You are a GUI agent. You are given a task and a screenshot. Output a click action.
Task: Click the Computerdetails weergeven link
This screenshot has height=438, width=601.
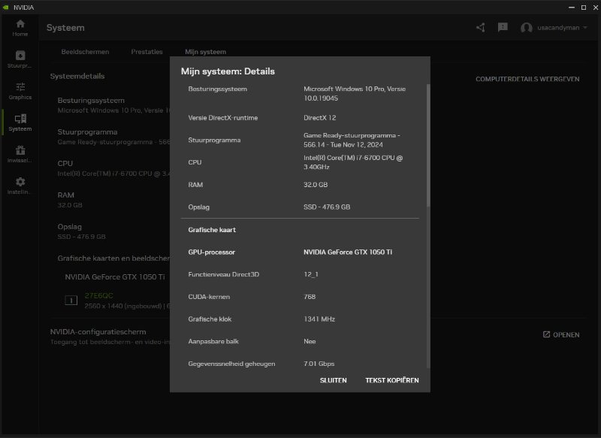[x=527, y=79]
